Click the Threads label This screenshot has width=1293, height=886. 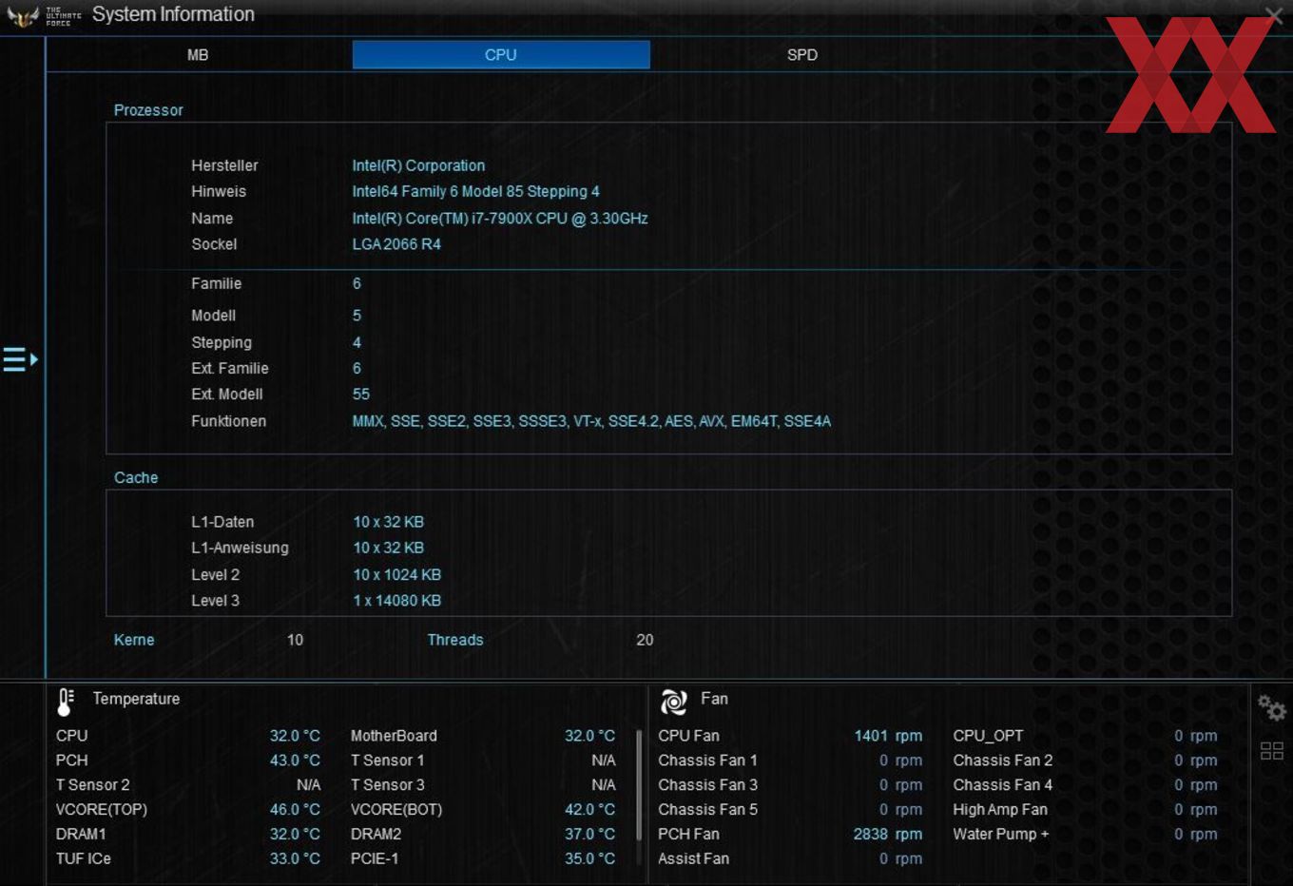click(x=455, y=640)
